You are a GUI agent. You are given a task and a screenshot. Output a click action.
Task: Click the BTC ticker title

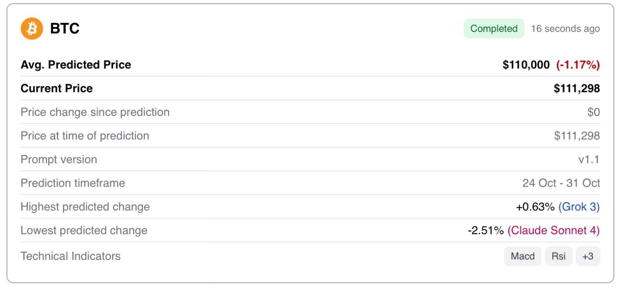(65, 29)
